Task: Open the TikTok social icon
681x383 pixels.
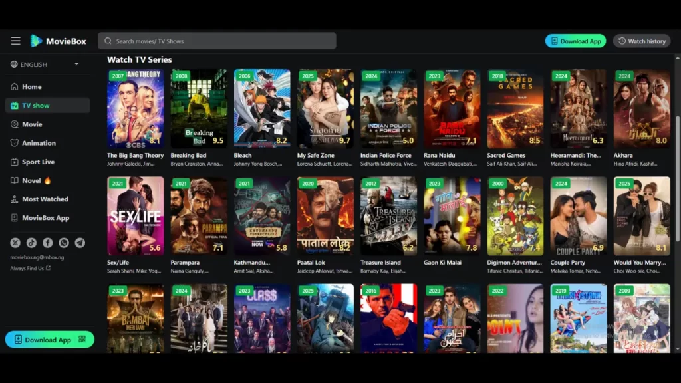Action: point(31,243)
